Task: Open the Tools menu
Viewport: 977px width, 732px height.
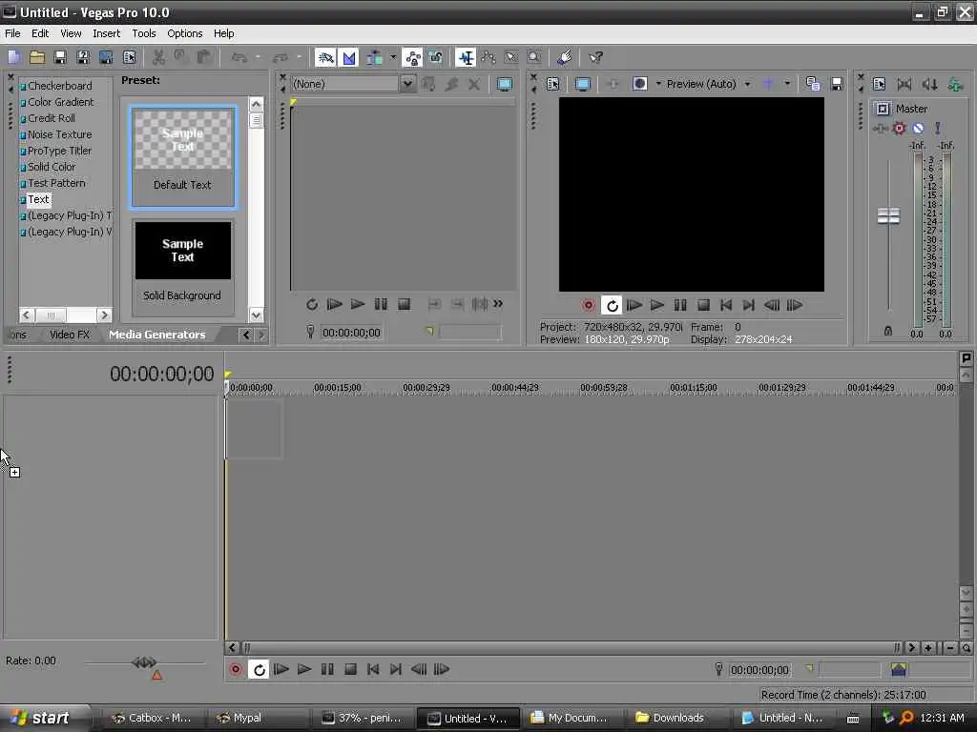Action: (x=144, y=33)
